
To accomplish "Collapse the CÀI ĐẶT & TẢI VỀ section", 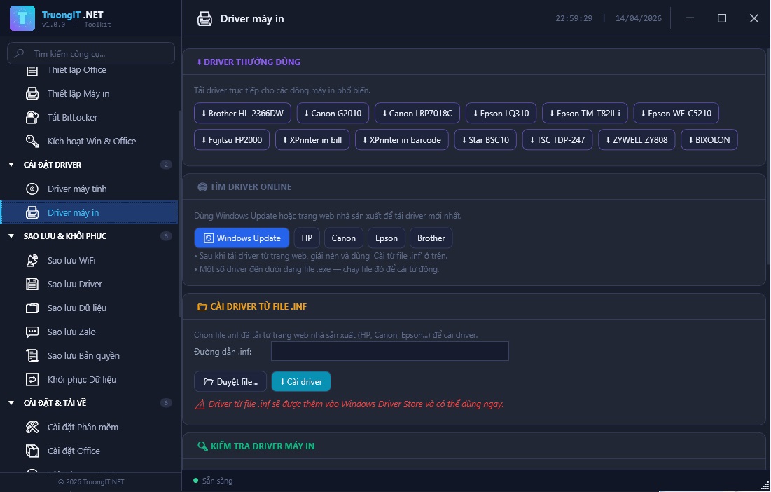I will (x=11, y=403).
